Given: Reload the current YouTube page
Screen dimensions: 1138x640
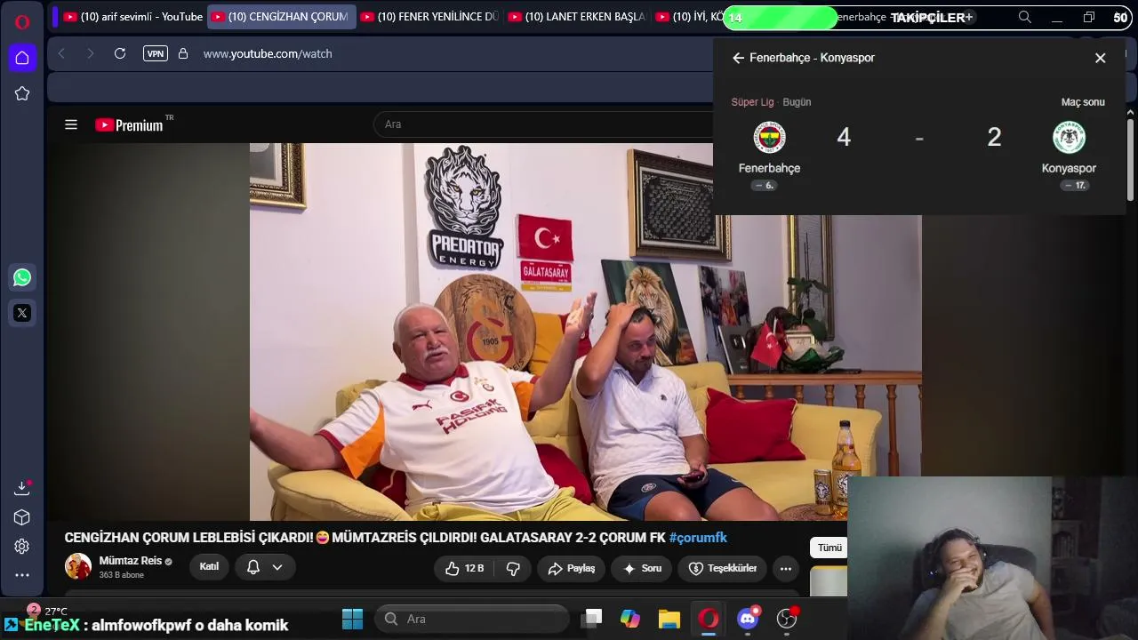Looking at the screenshot, I should (x=120, y=53).
